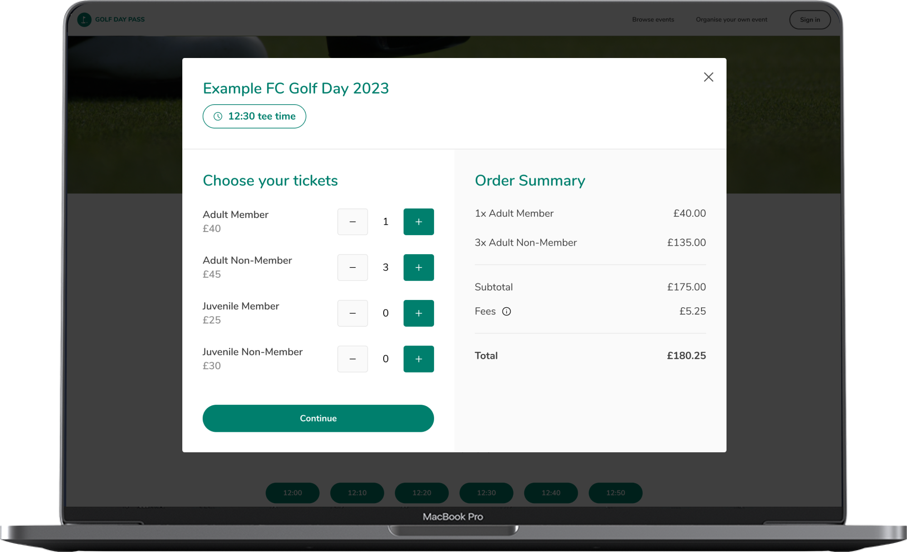This screenshot has height=552, width=907.
Task: Click the Continue button
Action: tap(318, 418)
